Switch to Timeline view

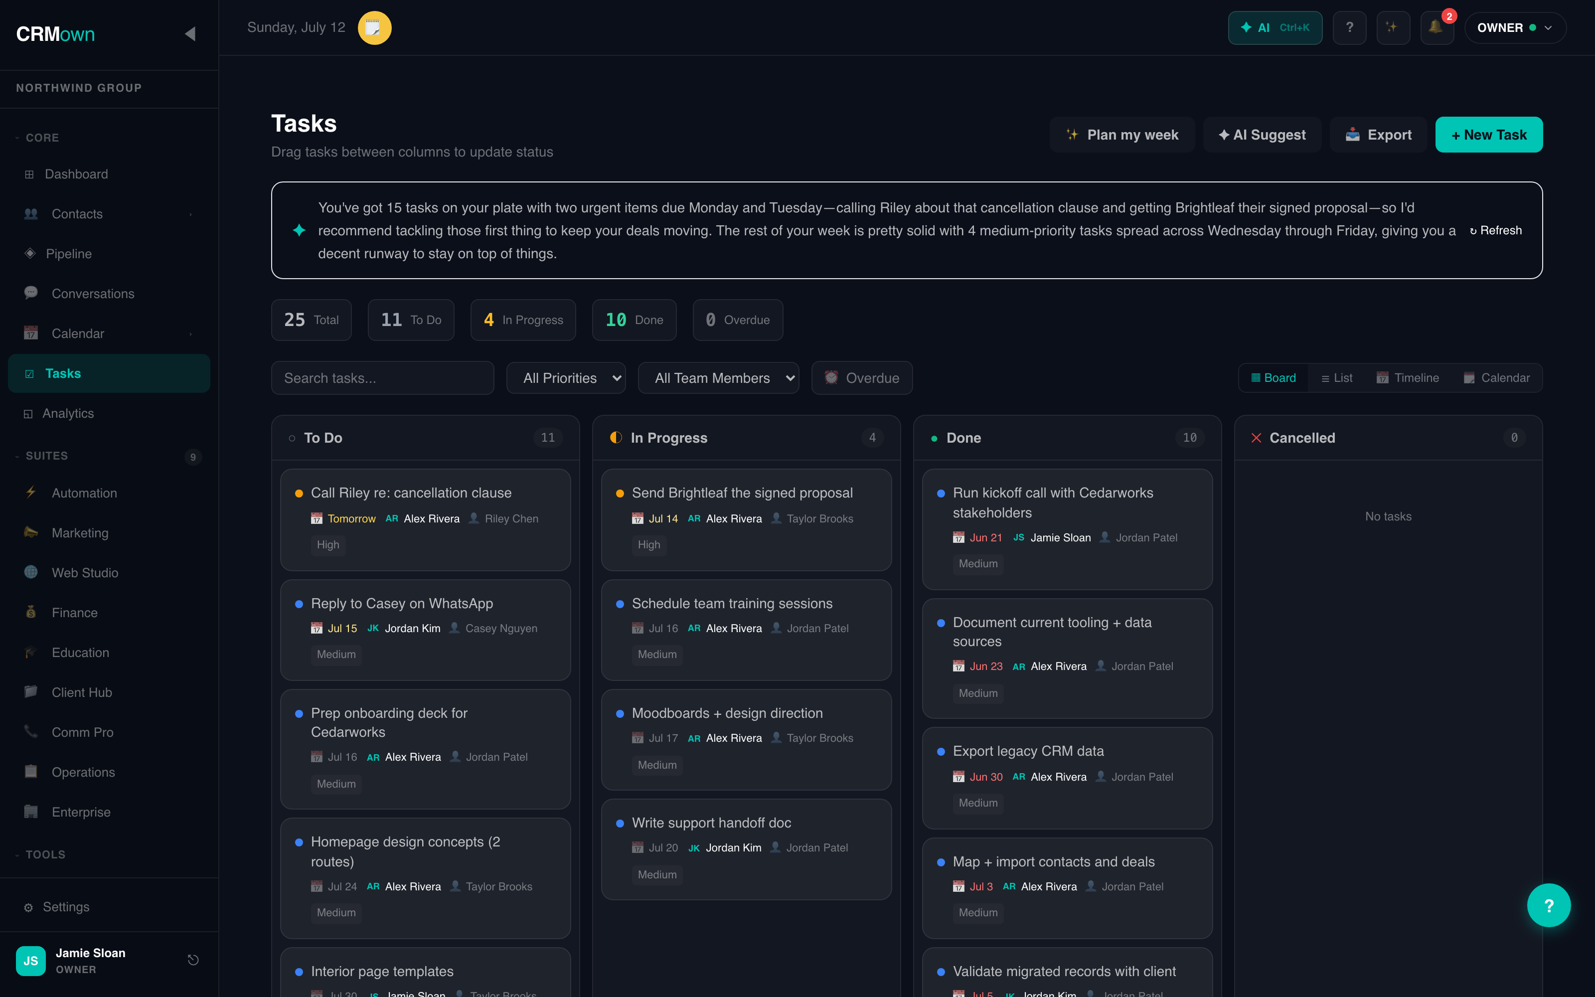[x=1407, y=378]
